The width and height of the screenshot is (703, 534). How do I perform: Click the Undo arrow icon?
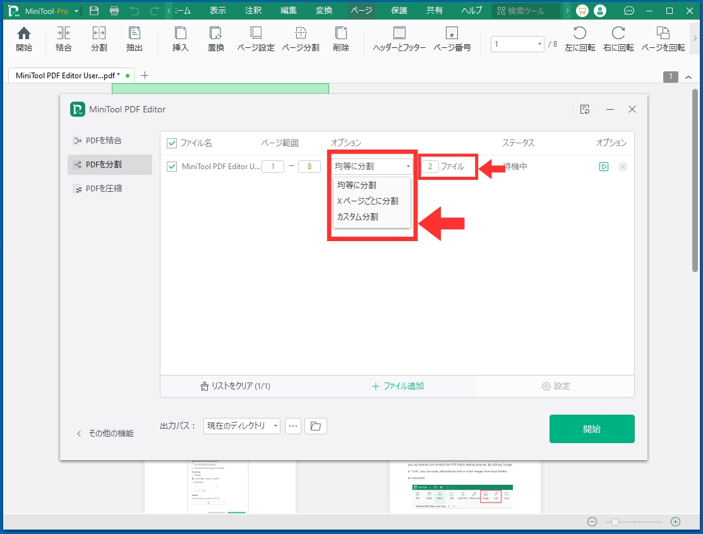click(135, 11)
